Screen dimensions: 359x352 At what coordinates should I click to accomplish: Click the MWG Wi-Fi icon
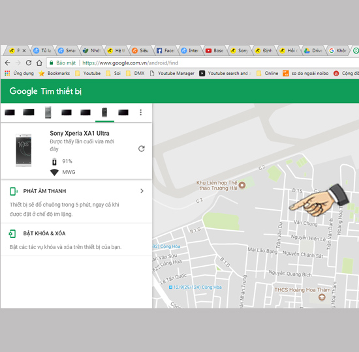(54, 172)
